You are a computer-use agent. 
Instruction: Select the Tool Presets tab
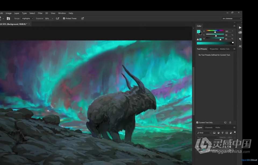coord(202,49)
